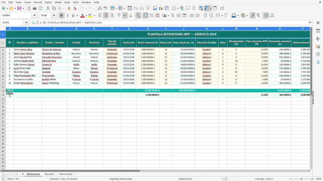The image size is (323, 181).
Task: Click the 100% zoom level
Action: (x=318, y=179)
